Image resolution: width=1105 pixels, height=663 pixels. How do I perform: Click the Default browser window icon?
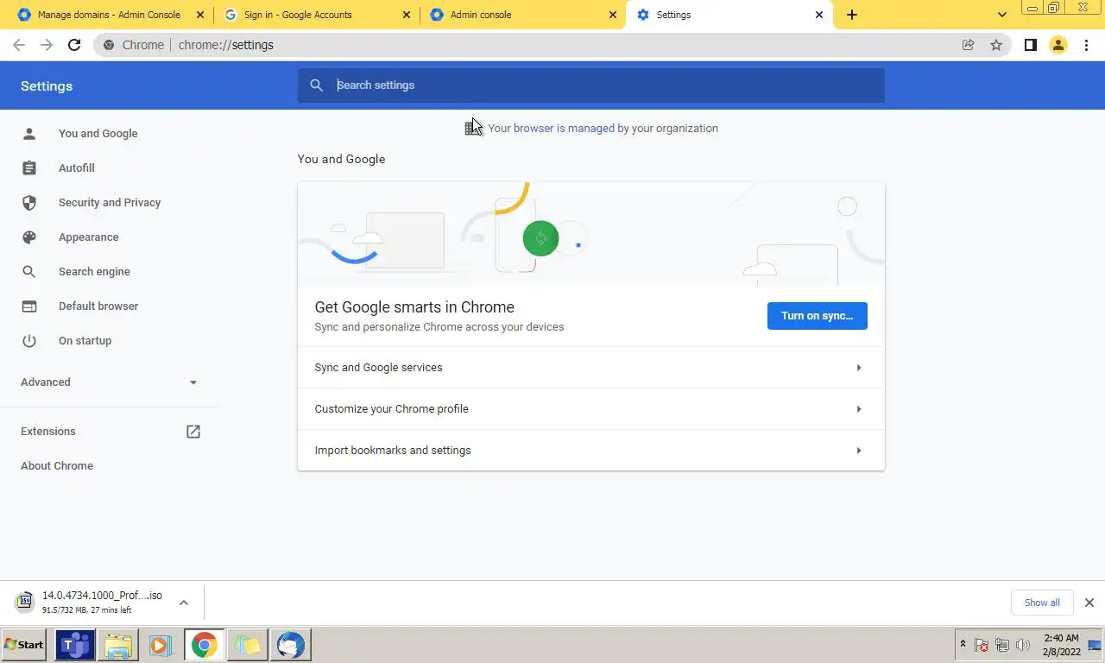29,306
